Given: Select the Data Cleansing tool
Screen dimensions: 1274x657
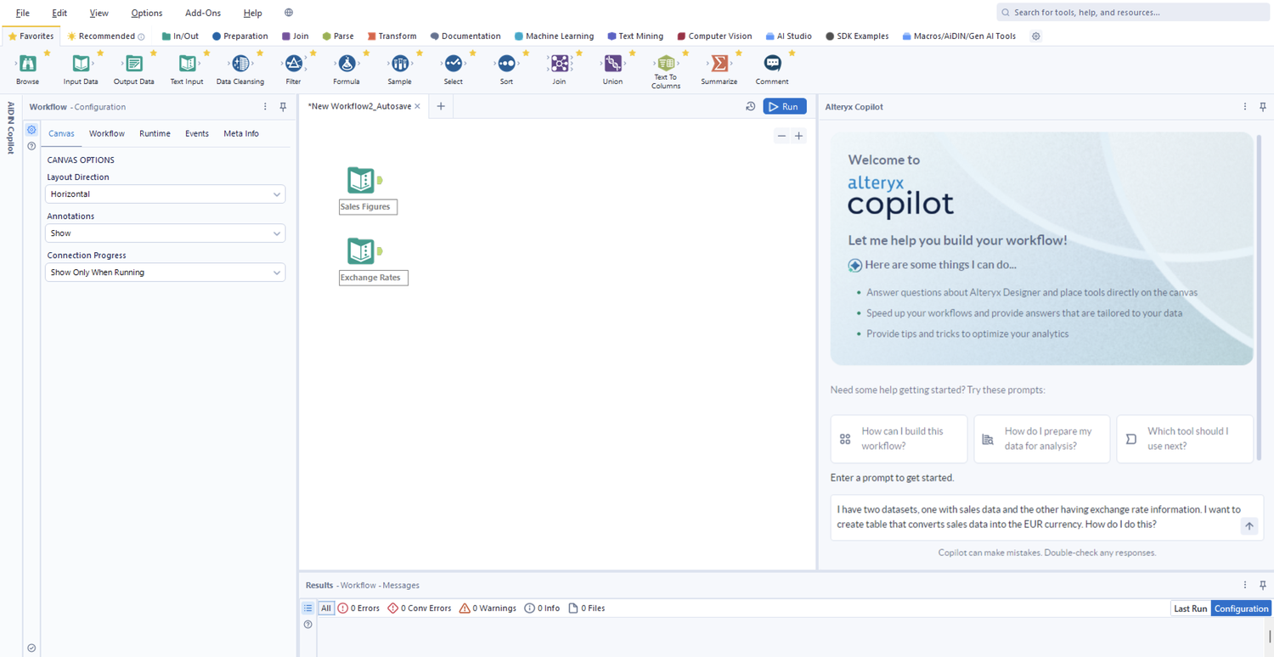Looking at the screenshot, I should pos(239,64).
